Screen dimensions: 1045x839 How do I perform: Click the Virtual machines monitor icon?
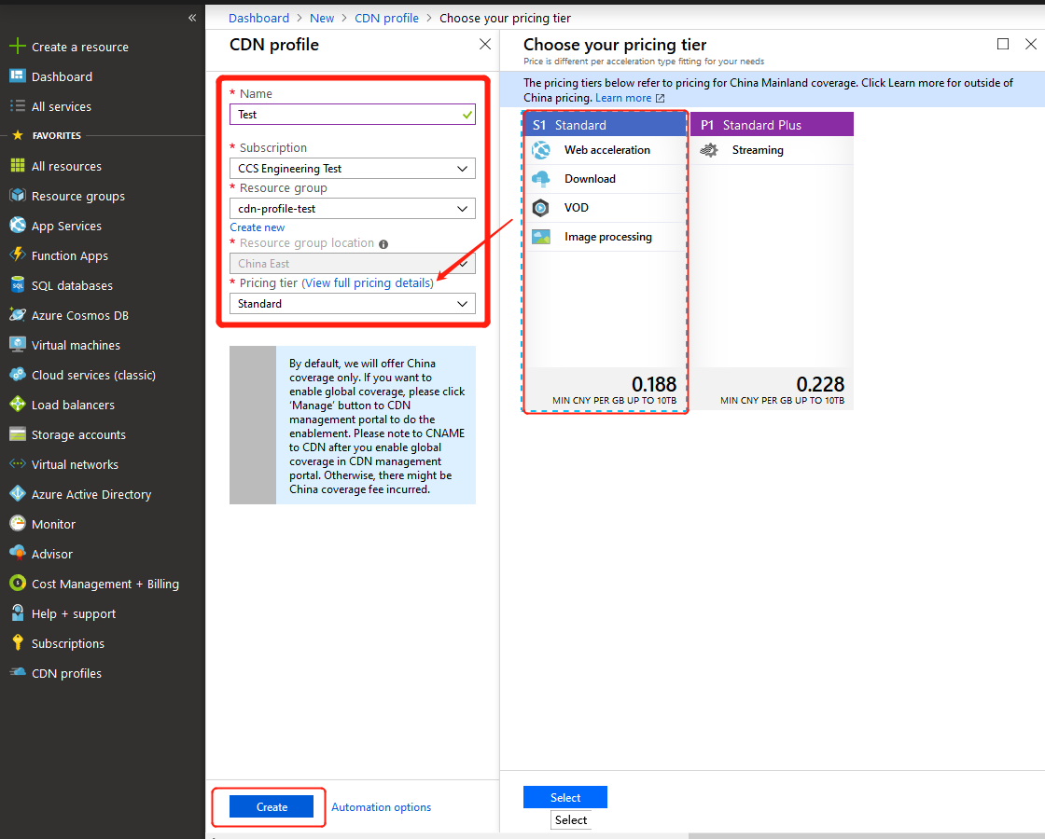click(18, 344)
